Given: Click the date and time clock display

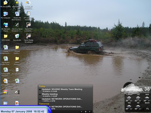Looking at the screenshot, I should click(22, 111).
